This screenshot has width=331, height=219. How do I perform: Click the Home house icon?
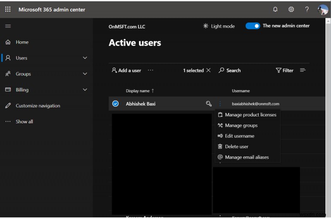(8, 42)
